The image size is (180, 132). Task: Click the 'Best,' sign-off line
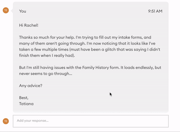coord(24,98)
